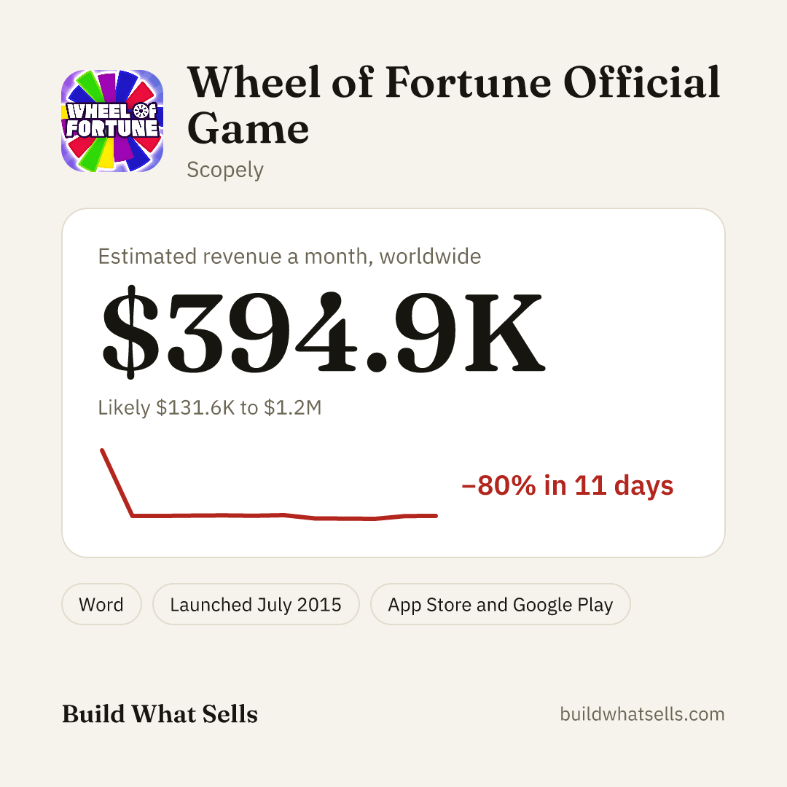Select the Scopely developer name
The height and width of the screenshot is (787, 787).
pyautogui.click(x=225, y=170)
